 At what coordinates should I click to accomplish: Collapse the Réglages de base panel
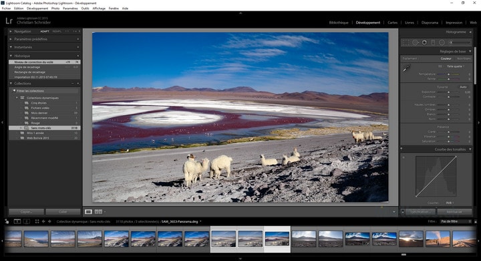click(x=470, y=52)
